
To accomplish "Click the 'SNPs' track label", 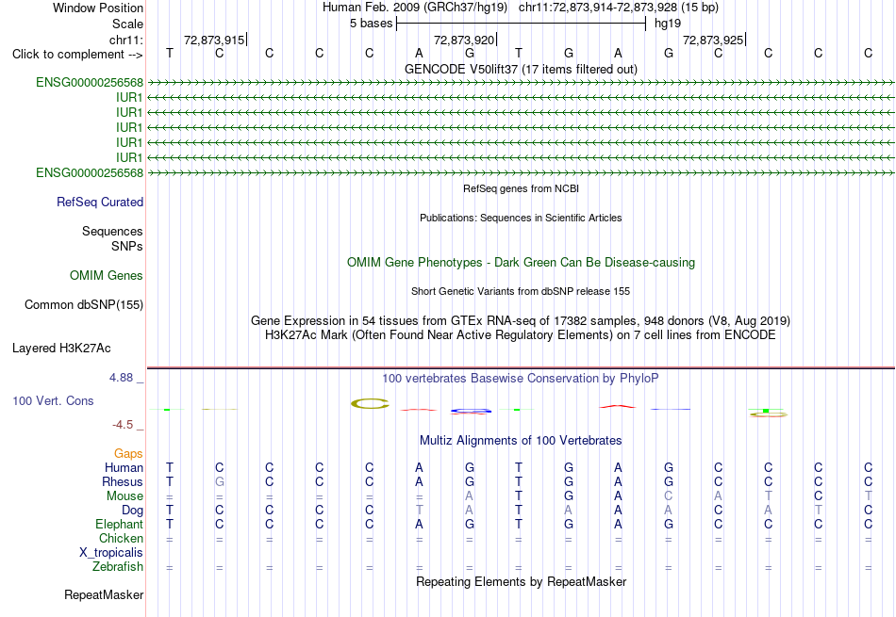I will (x=127, y=246).
